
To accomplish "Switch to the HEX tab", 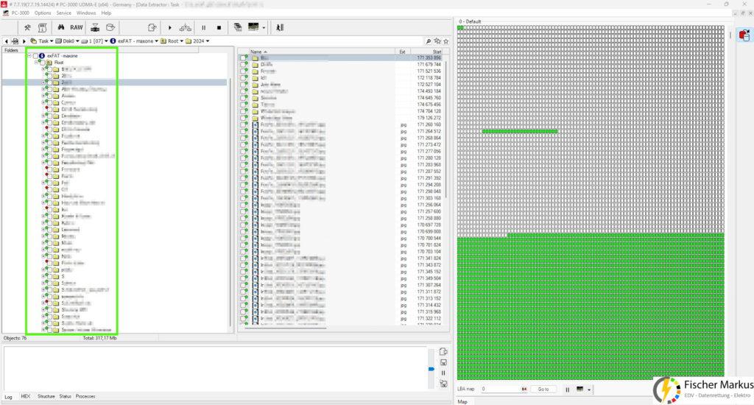I will [x=26, y=396].
